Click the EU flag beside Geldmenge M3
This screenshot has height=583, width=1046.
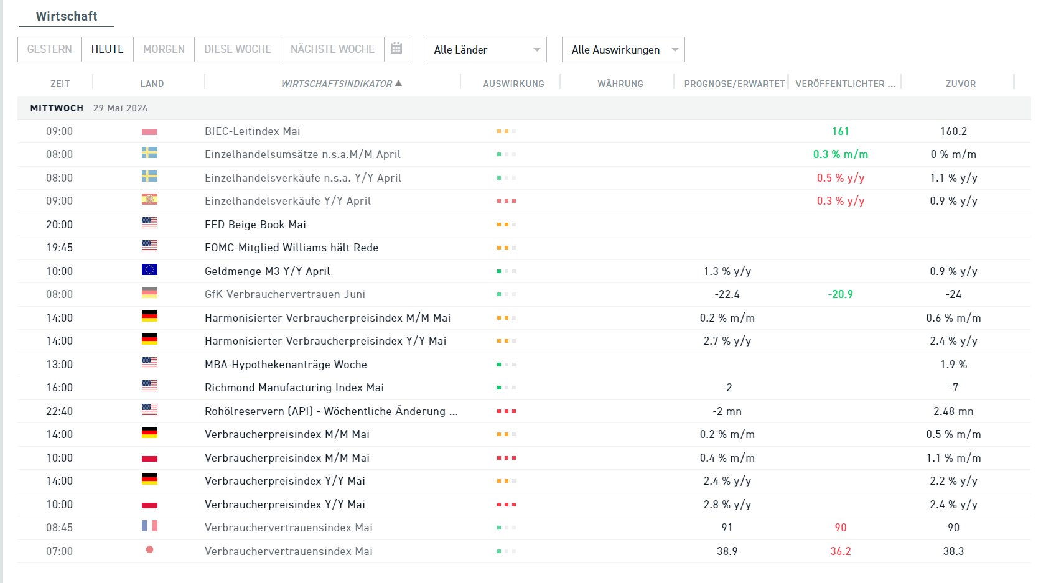click(149, 270)
